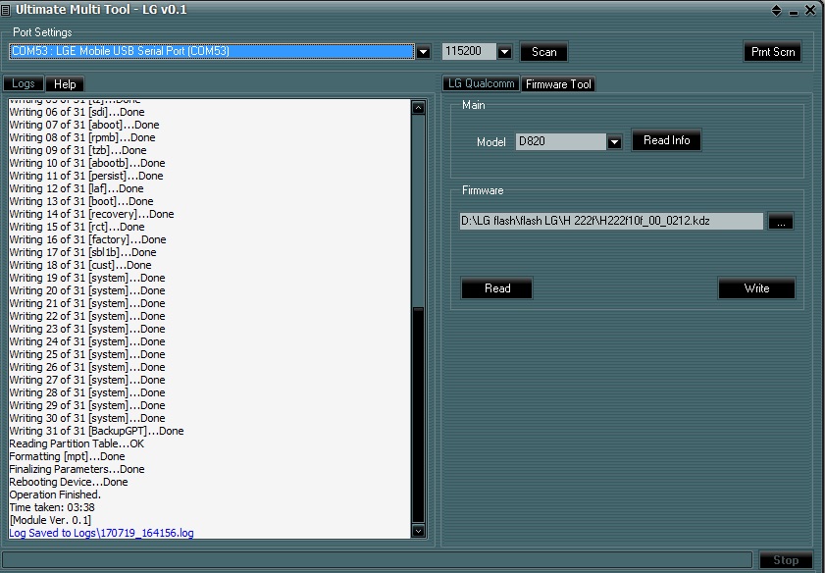The width and height of the screenshot is (825, 573).
Task: Select the 'Writing 14 of 31 [recovery]' line
Action: 91,214
